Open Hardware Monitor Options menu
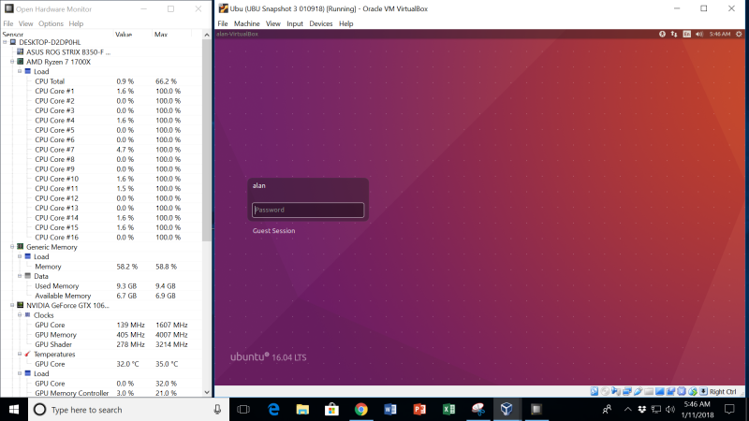This screenshot has height=421, width=749. click(x=51, y=23)
